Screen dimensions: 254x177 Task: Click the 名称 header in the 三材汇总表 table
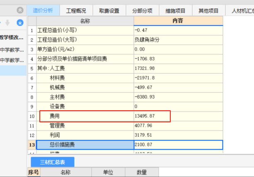pos(65,172)
